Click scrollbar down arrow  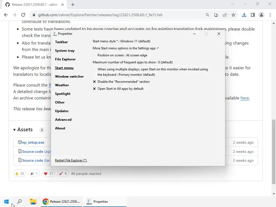click(274, 194)
